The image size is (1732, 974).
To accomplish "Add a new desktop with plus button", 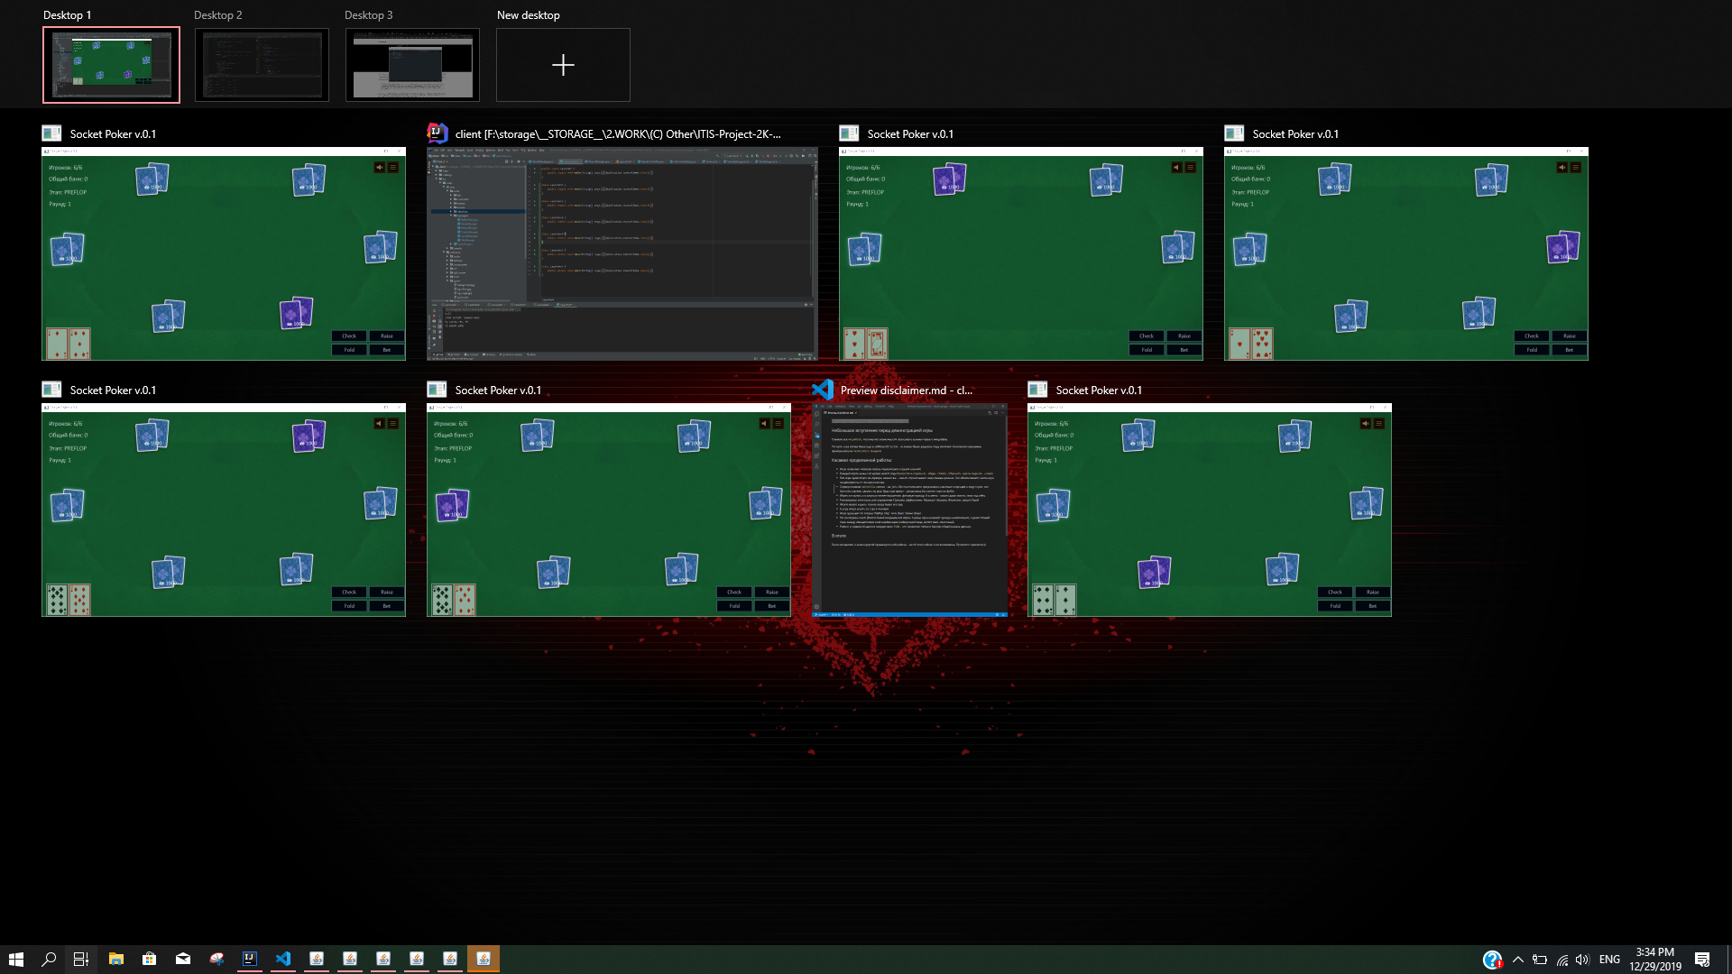I will click(563, 65).
